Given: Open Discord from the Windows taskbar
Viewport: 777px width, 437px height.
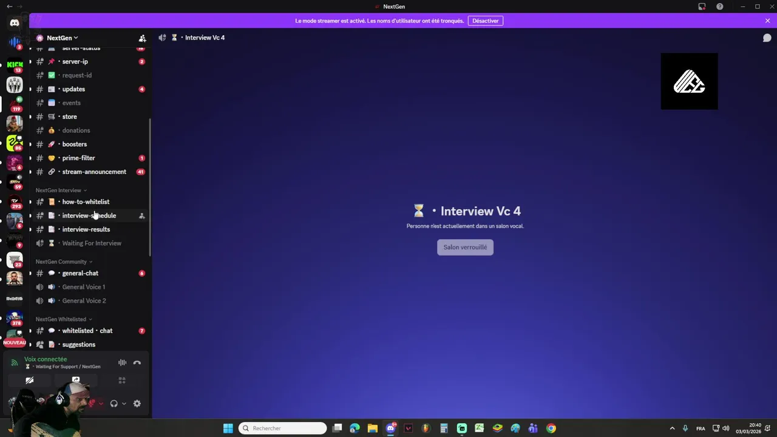Looking at the screenshot, I should pyautogui.click(x=391, y=428).
